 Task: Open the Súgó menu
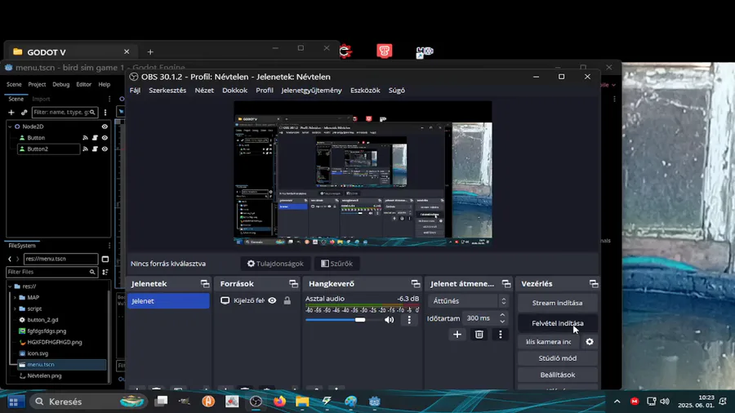397,91
